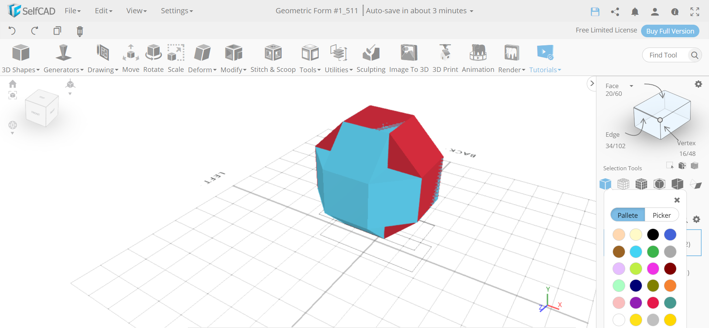Click the Free Limited License text
Image resolution: width=709 pixels, height=328 pixels.
606,30
